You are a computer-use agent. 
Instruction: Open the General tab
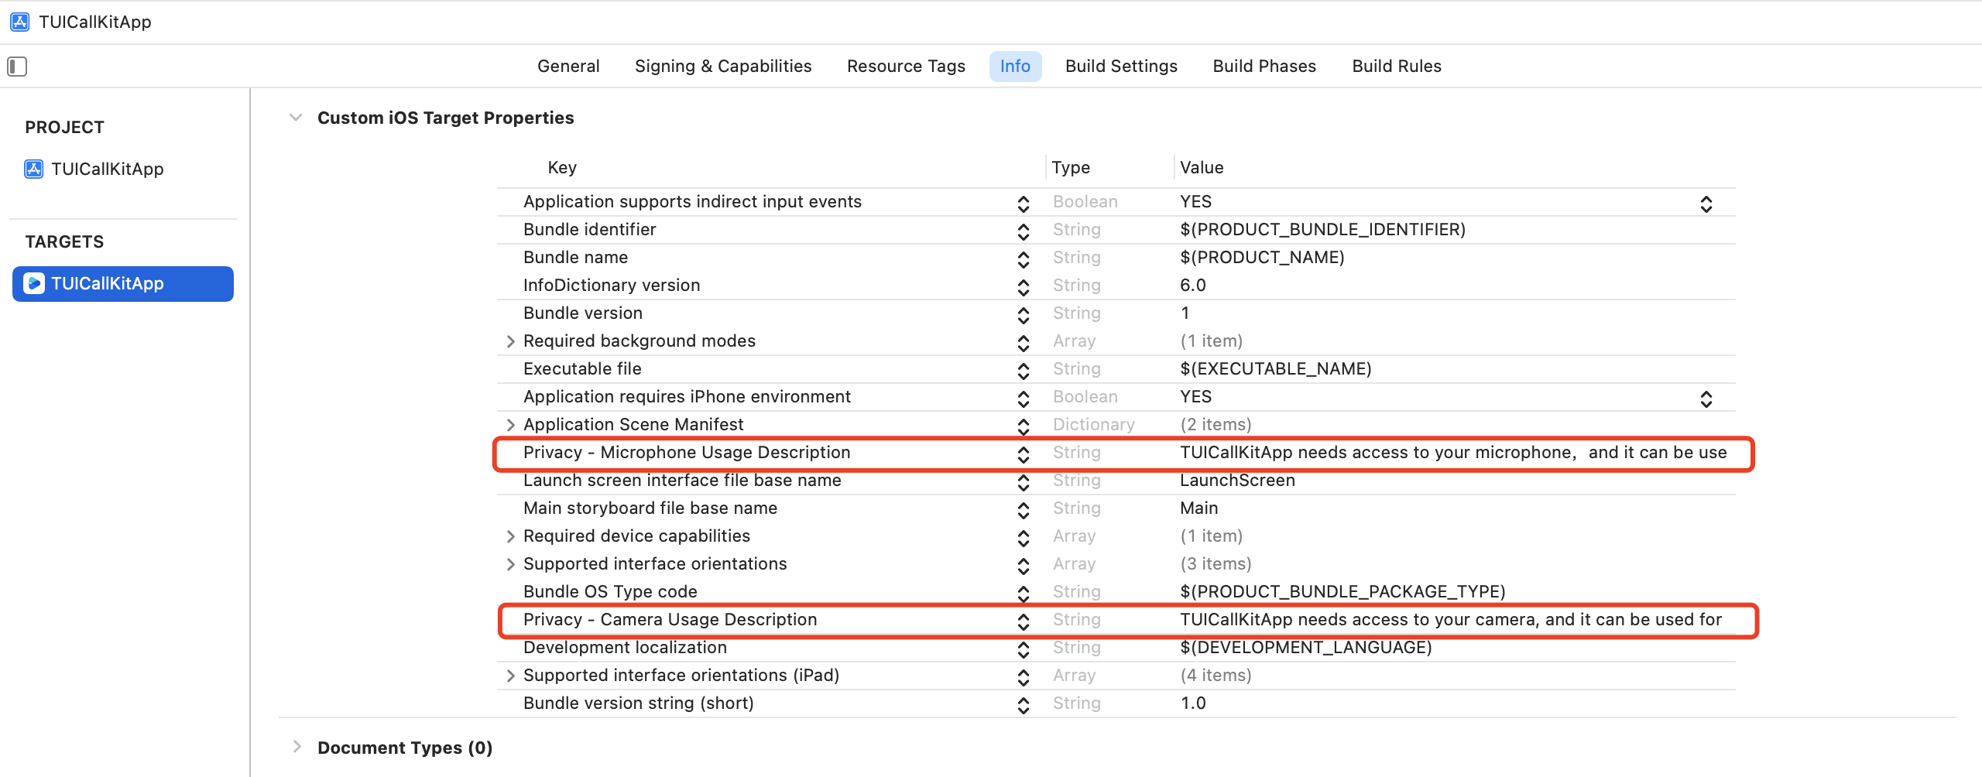(568, 67)
